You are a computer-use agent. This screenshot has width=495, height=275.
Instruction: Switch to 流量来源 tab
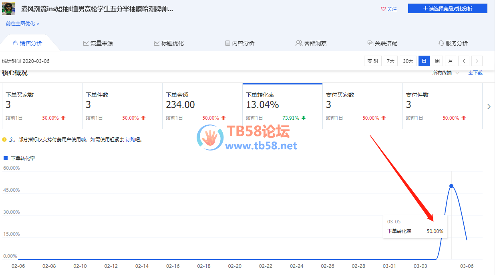tap(98, 43)
